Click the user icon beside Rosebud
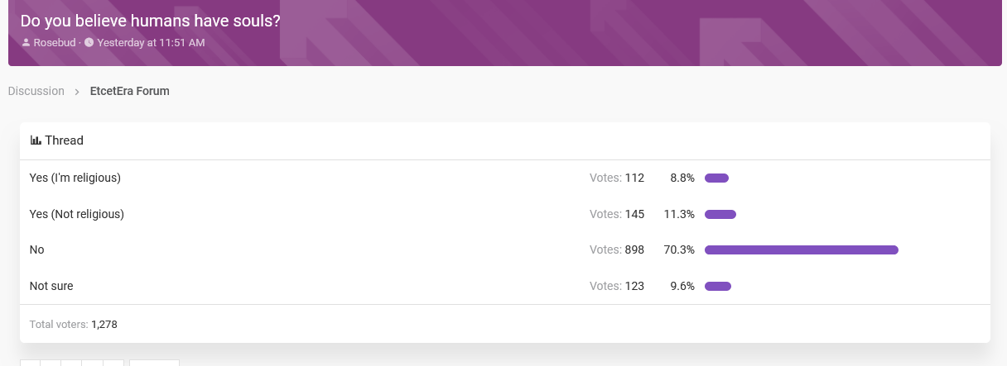This screenshot has height=366, width=1007. (x=26, y=42)
